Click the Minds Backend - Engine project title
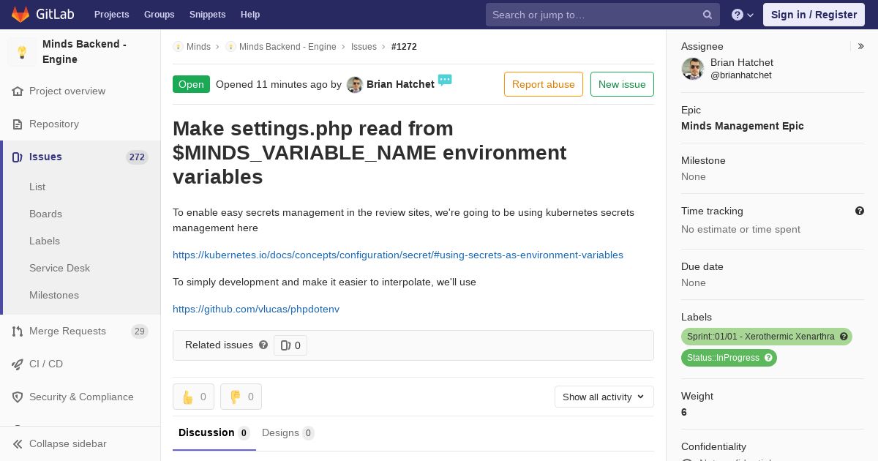This screenshot has width=878, height=461. tap(84, 52)
